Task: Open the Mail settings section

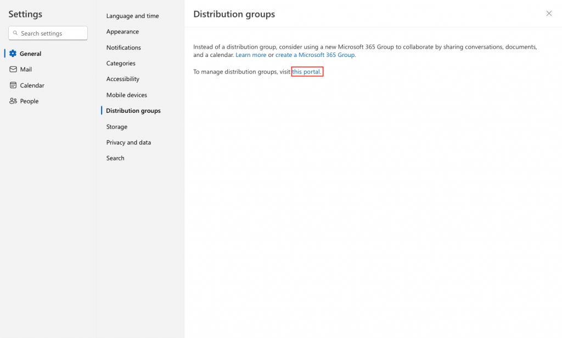Action: point(26,70)
